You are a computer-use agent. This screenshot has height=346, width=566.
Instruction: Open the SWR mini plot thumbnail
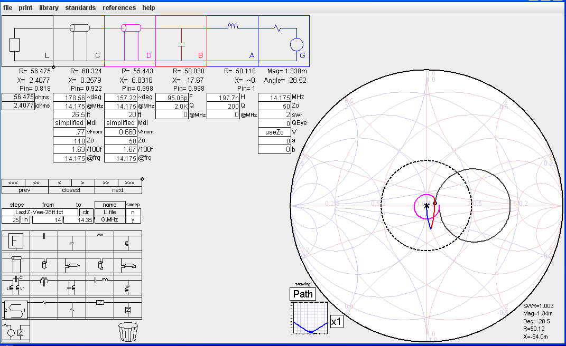click(310, 318)
